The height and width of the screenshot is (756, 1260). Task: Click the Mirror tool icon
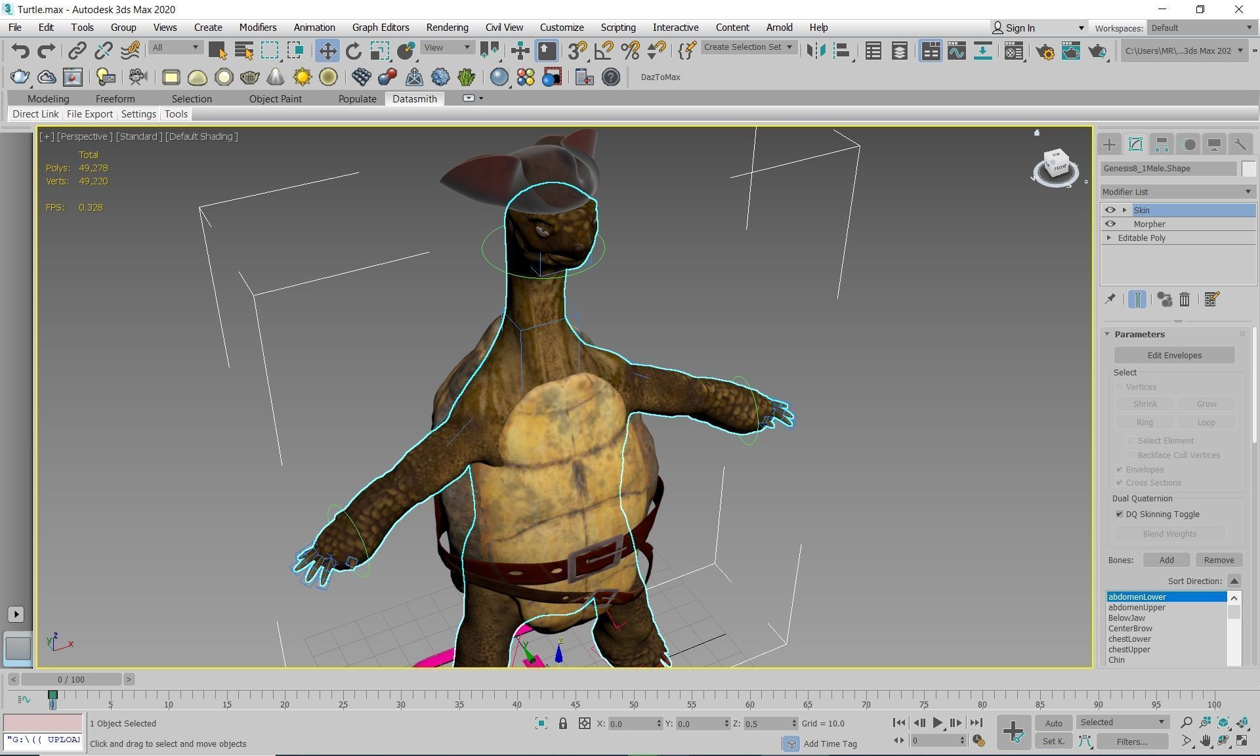click(816, 51)
